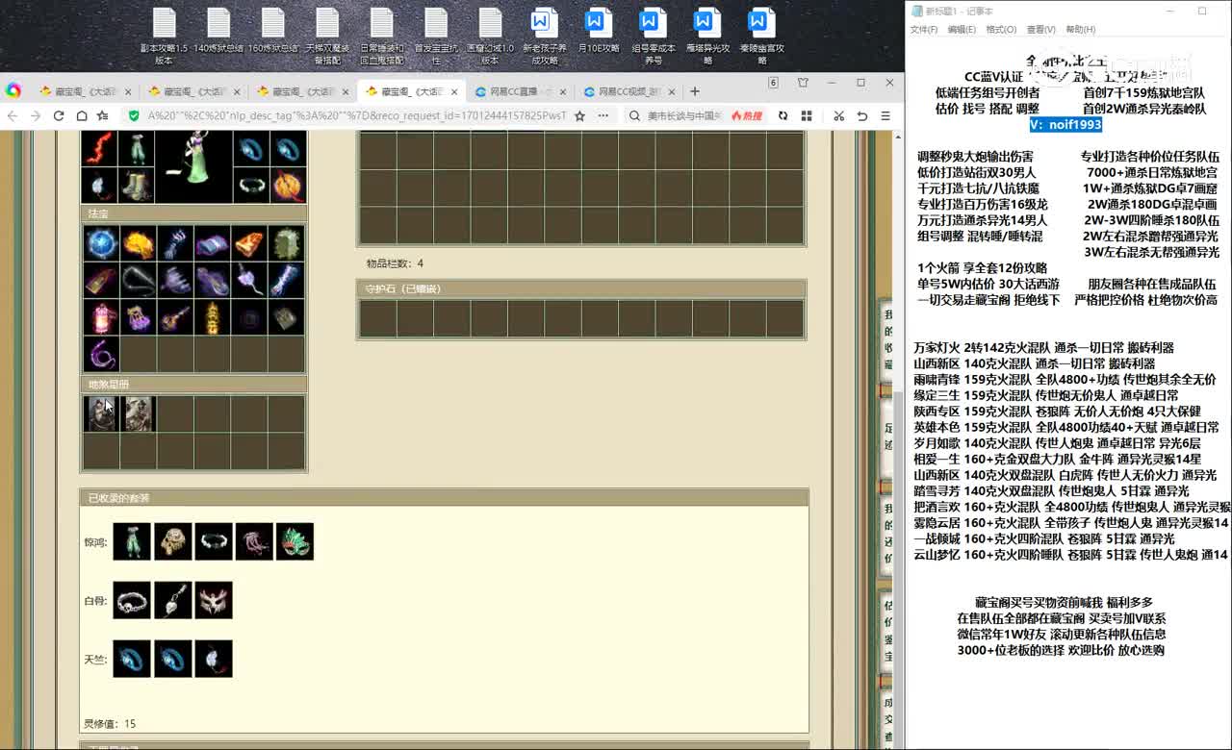This screenshot has height=750, width=1232.
Task: Click the second 地煞星册 portrait card
Action: point(138,413)
